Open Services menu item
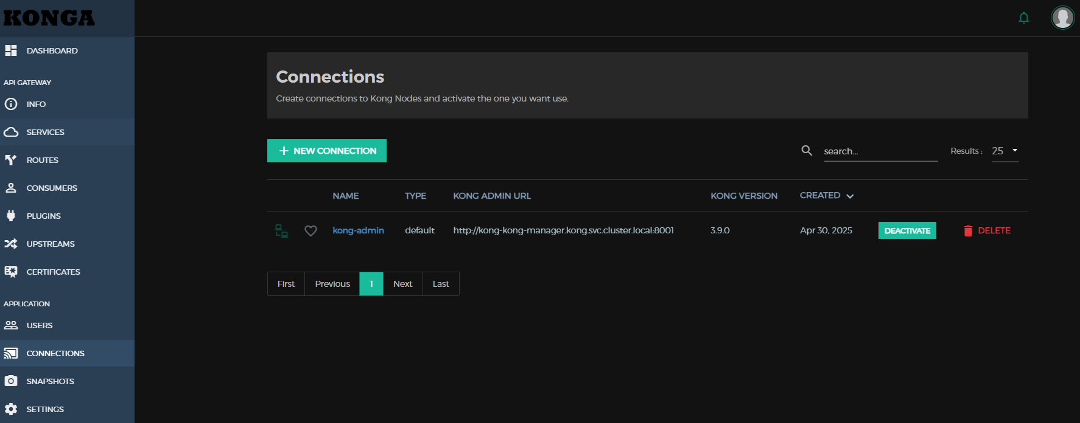This screenshot has height=423, width=1080. coord(67,132)
